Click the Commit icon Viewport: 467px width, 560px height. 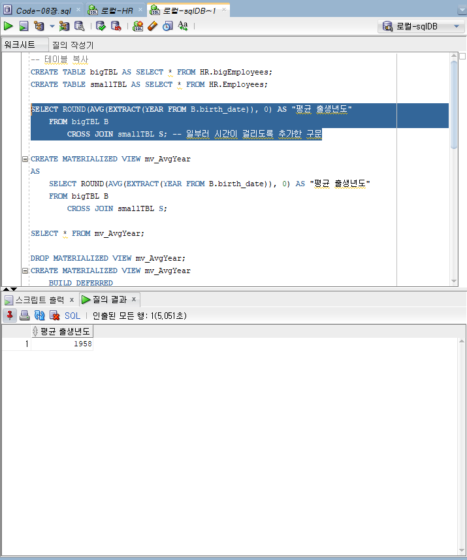point(101,25)
